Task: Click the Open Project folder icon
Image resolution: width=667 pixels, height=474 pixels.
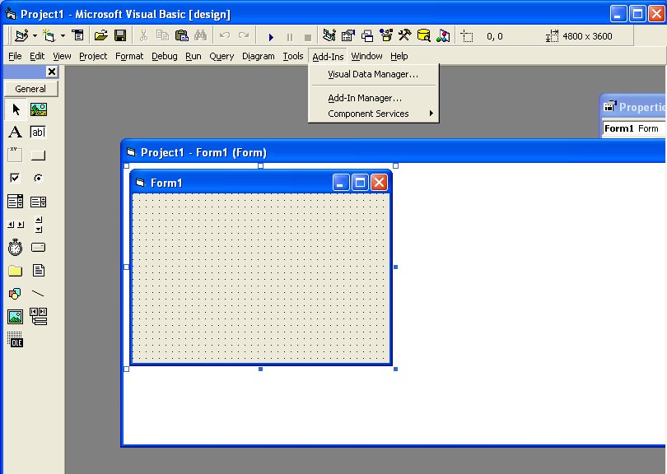Action: [x=100, y=35]
